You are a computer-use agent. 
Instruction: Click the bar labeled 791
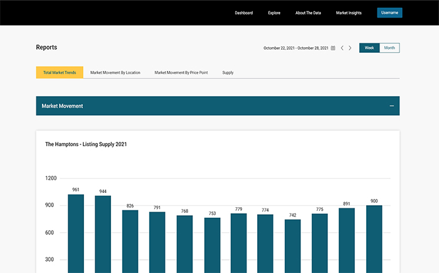(157, 242)
